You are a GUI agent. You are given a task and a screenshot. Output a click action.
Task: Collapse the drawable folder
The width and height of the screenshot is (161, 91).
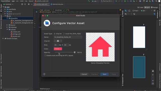[x=7, y=18]
